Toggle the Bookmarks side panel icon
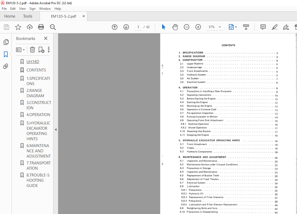Viewport: 297px width, 214px height. tap(6, 54)
